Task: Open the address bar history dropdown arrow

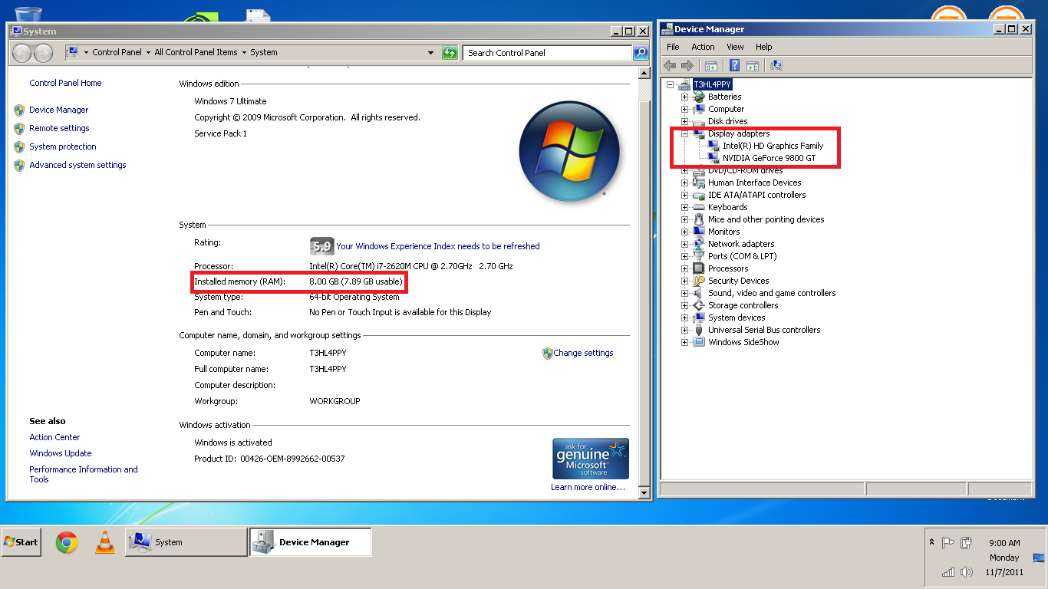Action: coord(430,53)
